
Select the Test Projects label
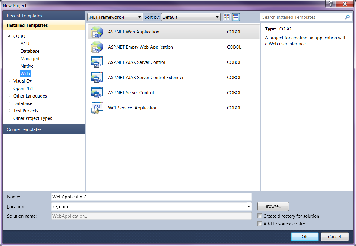click(26, 111)
